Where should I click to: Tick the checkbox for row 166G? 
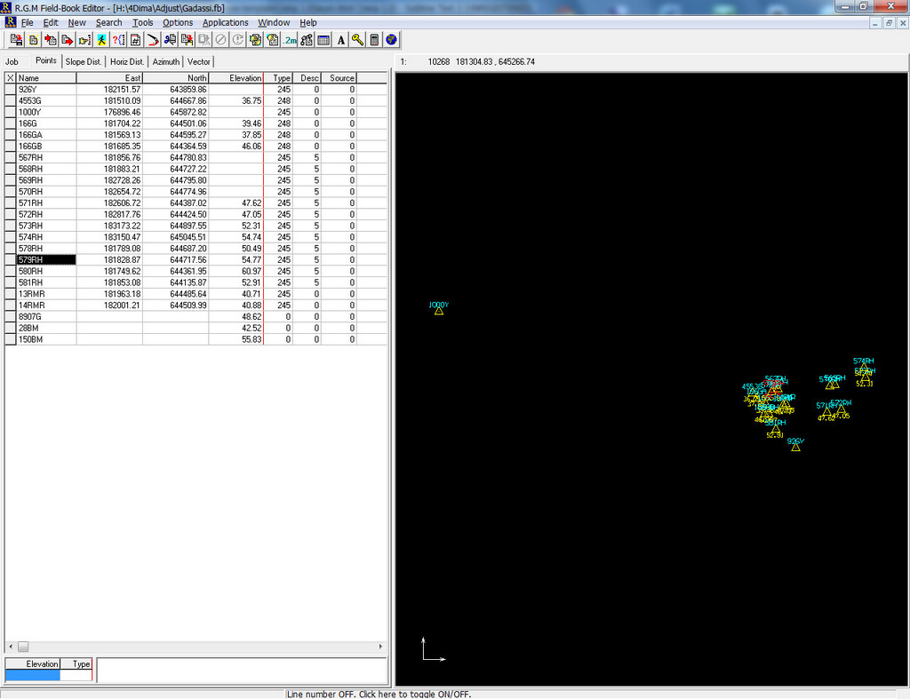(11, 123)
